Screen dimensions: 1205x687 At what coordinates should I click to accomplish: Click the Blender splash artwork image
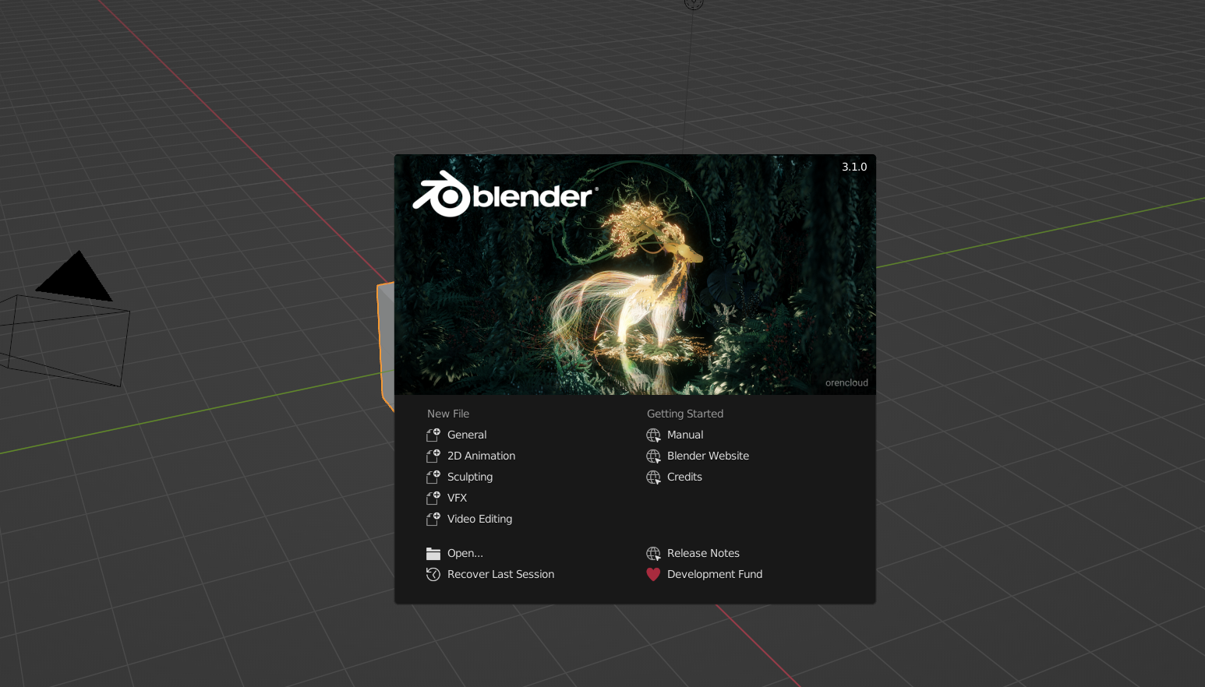pos(635,274)
